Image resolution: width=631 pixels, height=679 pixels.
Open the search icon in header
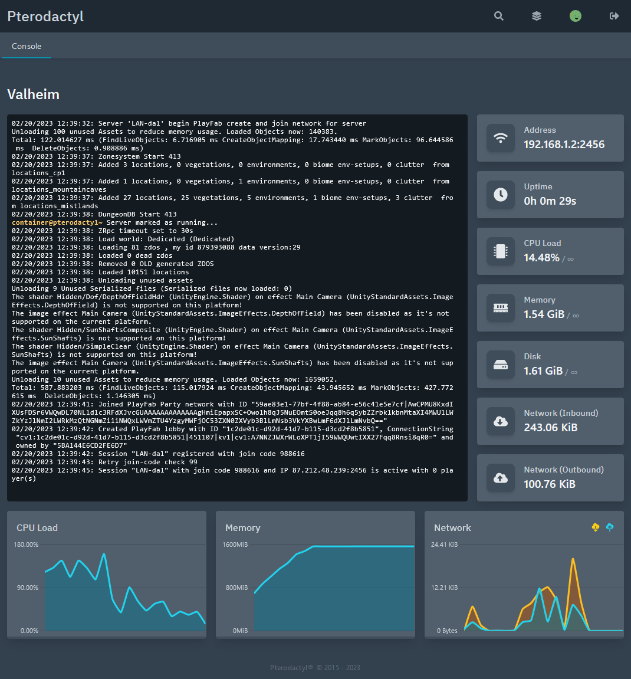499,16
